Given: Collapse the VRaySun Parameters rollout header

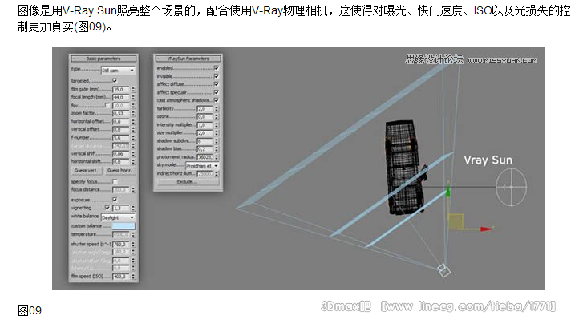Looking at the screenshot, I should (188, 59).
